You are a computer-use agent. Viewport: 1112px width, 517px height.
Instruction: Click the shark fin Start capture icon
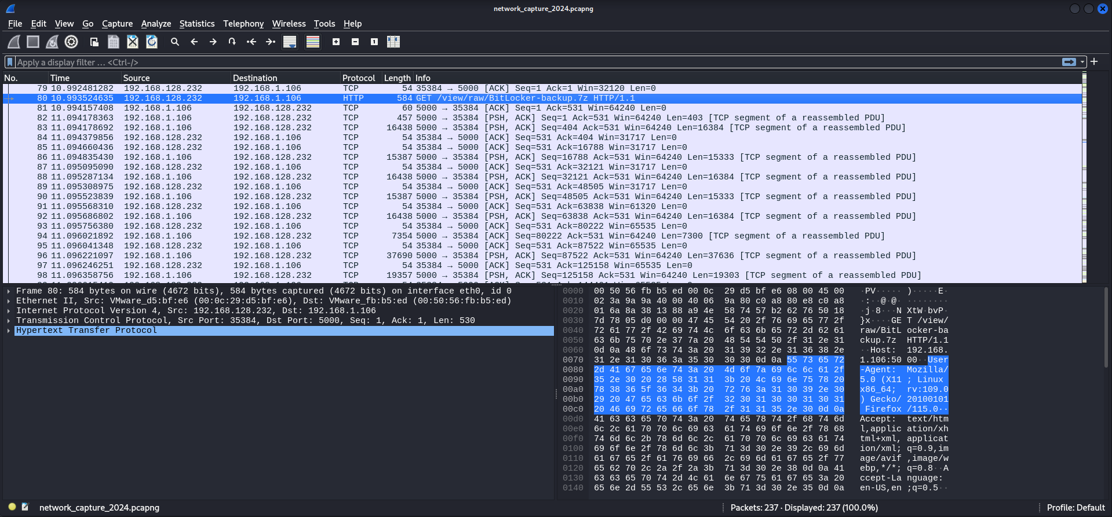click(14, 42)
